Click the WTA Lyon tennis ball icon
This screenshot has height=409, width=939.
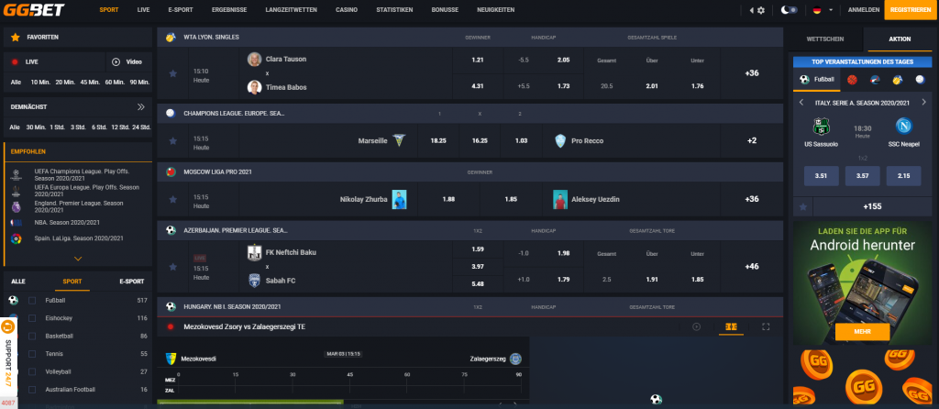coord(171,37)
